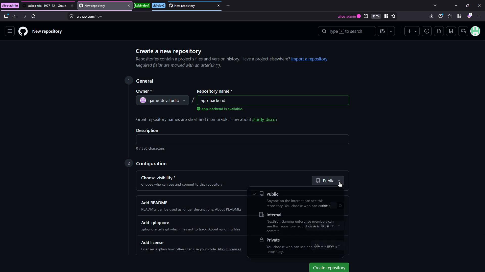Expand the Copilot dropdown arrow
The width and height of the screenshot is (485, 272).
click(x=391, y=31)
